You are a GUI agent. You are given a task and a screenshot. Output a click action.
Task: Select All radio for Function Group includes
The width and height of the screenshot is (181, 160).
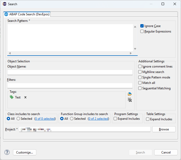(62, 119)
